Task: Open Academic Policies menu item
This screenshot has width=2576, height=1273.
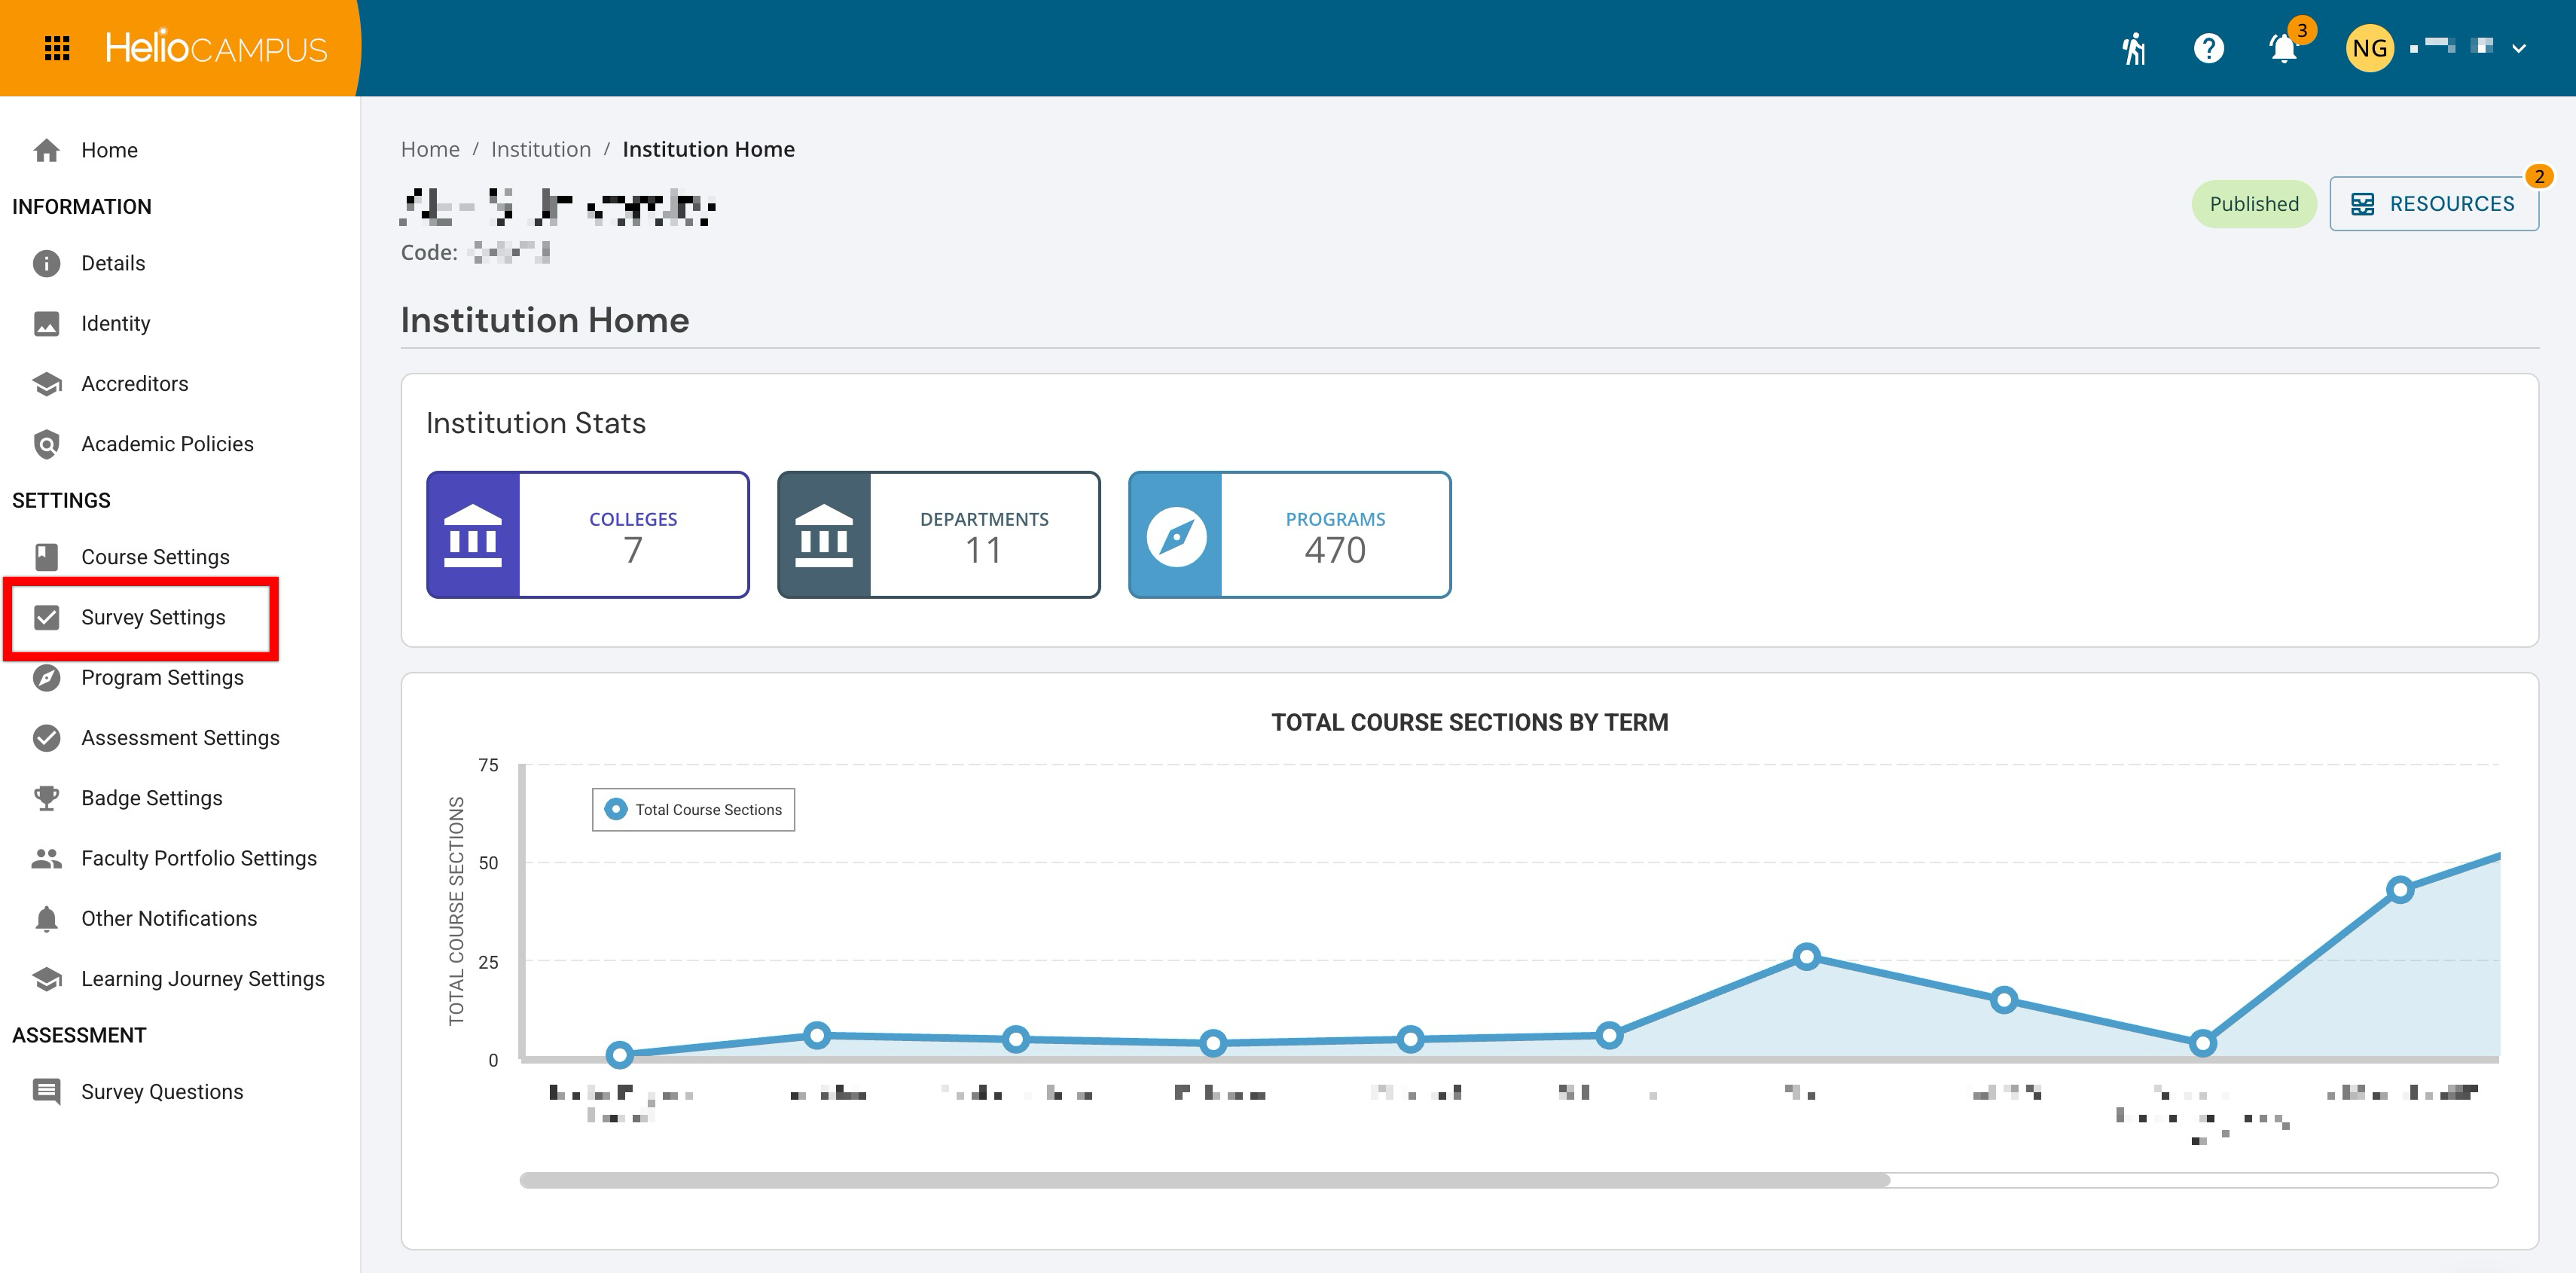Action: (x=180, y=444)
